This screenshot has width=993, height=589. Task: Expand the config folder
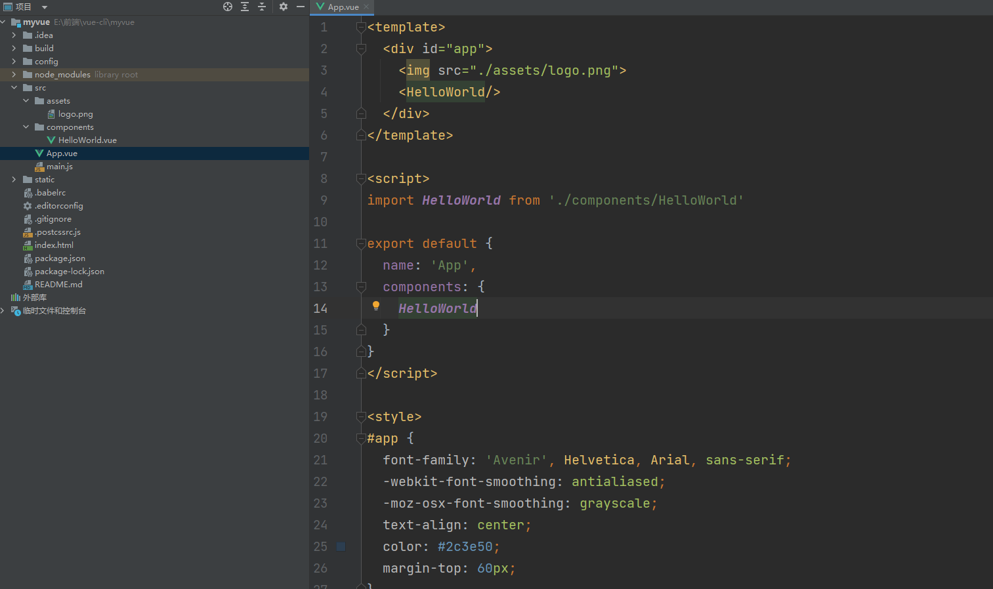[14, 62]
